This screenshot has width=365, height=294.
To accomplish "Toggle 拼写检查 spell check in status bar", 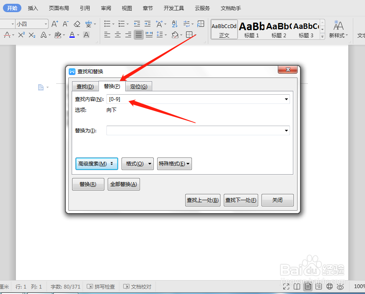I will pos(101,286).
